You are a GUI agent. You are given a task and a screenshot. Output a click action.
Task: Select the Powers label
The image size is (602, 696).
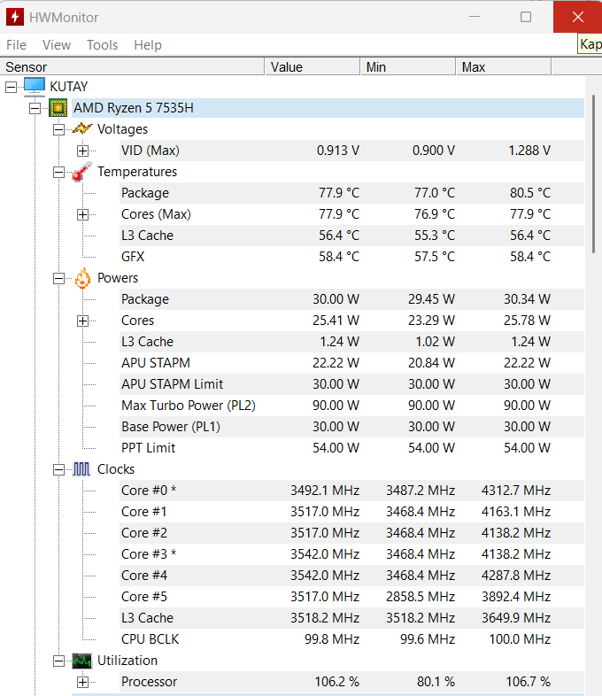coord(118,278)
